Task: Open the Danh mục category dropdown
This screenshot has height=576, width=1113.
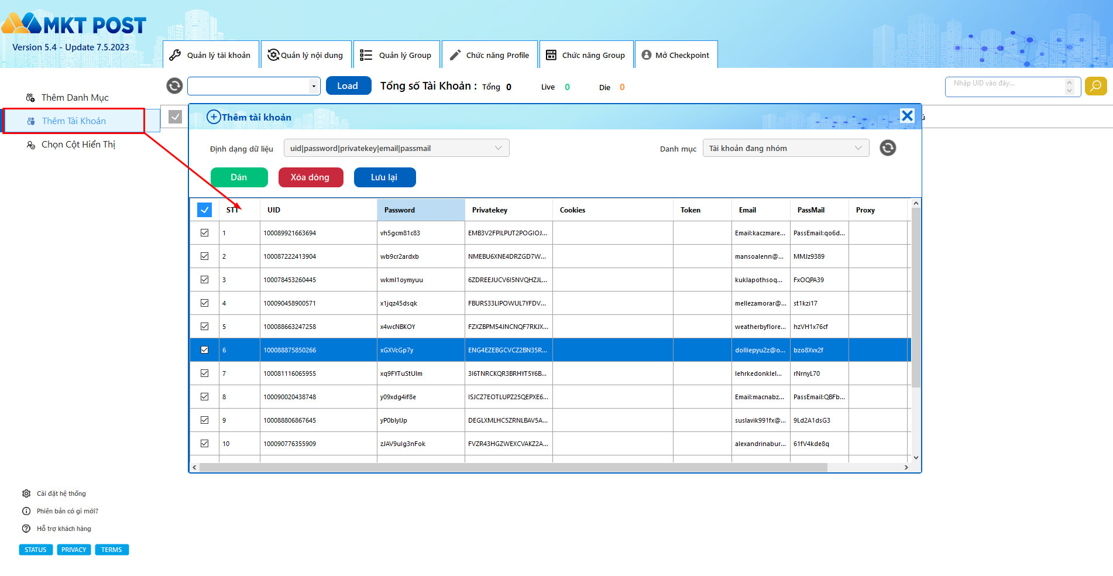Action: [x=785, y=148]
